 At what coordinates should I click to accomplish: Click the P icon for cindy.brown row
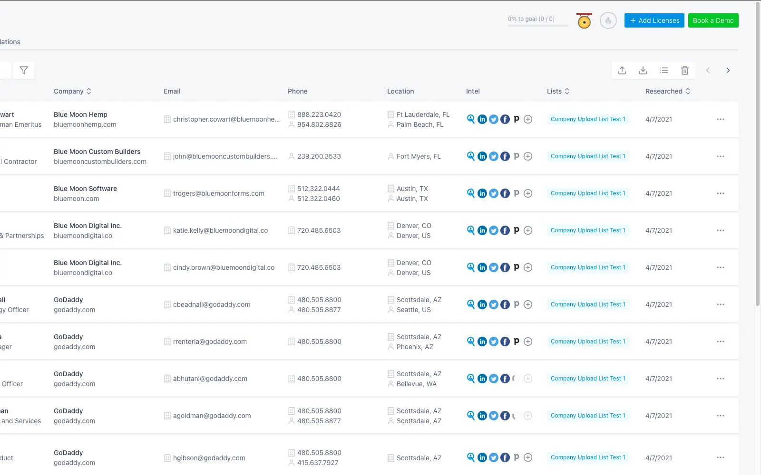[x=517, y=267]
